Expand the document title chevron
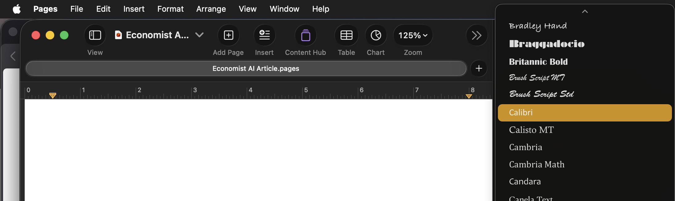Screen dimensions: 675x201 pyautogui.click(x=200, y=35)
